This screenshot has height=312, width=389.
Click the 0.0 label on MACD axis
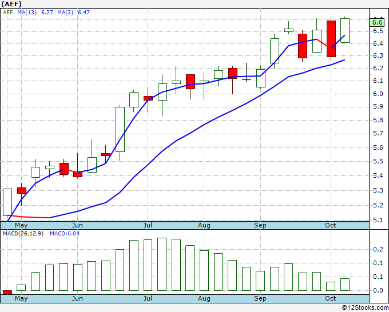coord(378,290)
